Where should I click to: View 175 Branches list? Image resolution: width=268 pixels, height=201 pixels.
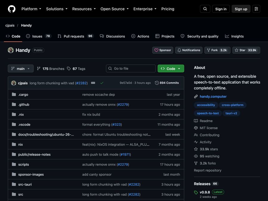(51, 69)
